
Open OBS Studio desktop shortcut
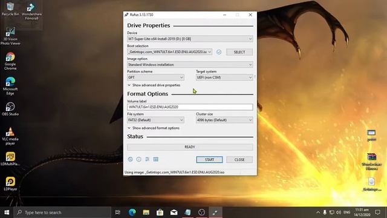tap(10, 109)
